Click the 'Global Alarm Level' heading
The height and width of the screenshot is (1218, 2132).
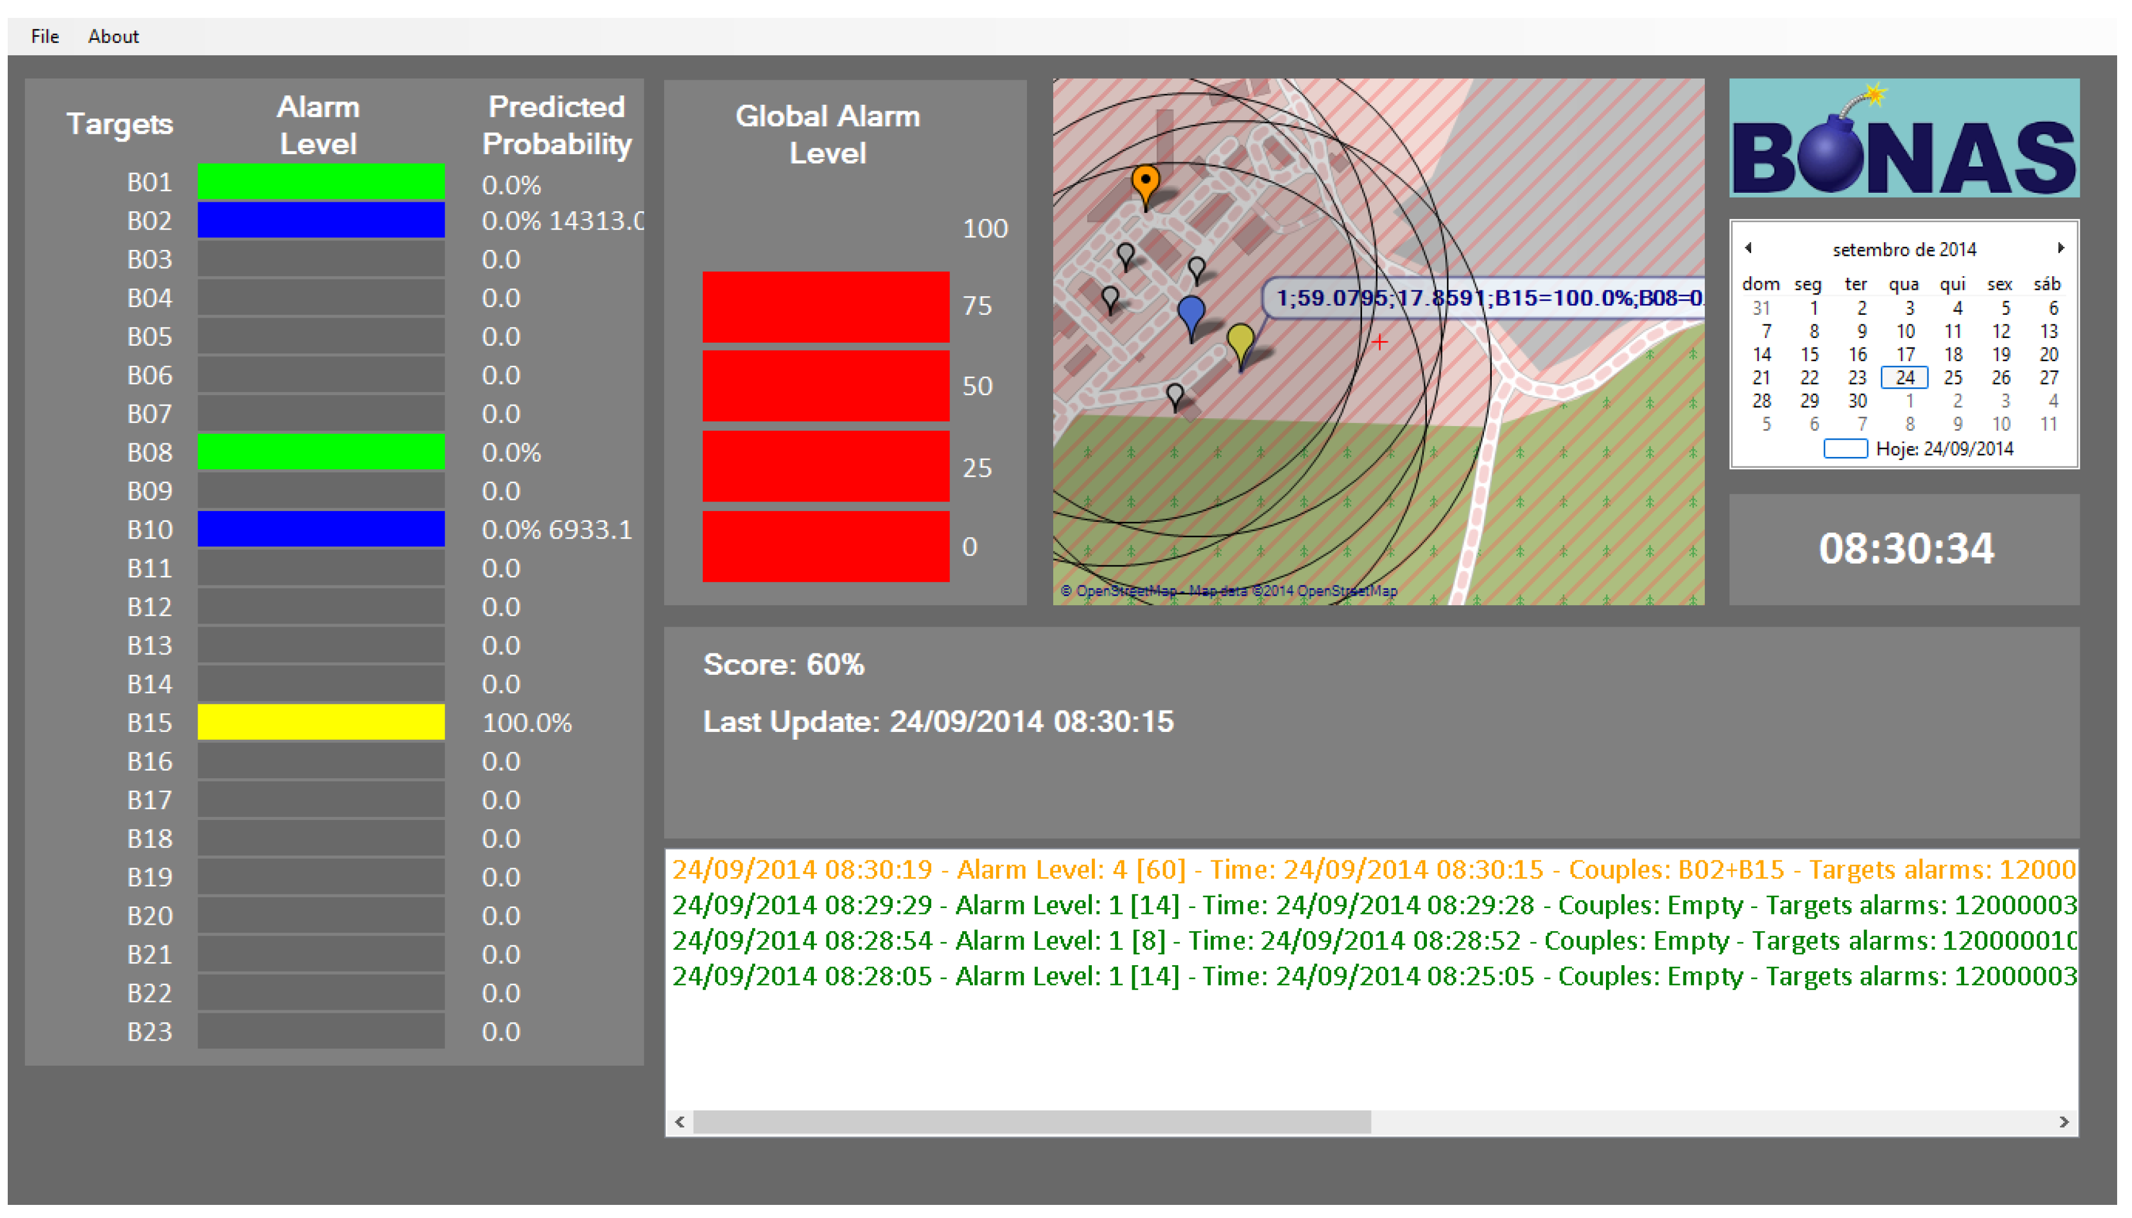click(827, 134)
